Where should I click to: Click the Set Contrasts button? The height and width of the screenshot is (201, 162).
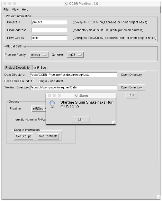(x=48, y=136)
